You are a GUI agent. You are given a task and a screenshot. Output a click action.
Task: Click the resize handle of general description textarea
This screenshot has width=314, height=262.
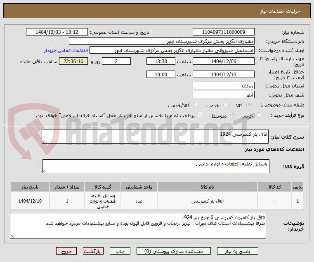pyautogui.click(x=44, y=142)
